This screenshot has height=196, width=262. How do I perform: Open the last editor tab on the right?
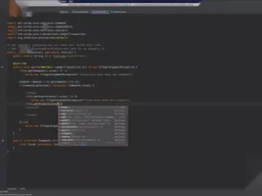pos(118,12)
